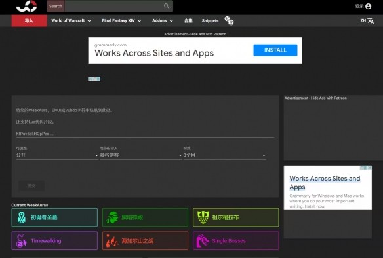Open the 初诞者圣墓 raid WeakAuras tile
This screenshot has height=258, width=383.
(x=54, y=217)
